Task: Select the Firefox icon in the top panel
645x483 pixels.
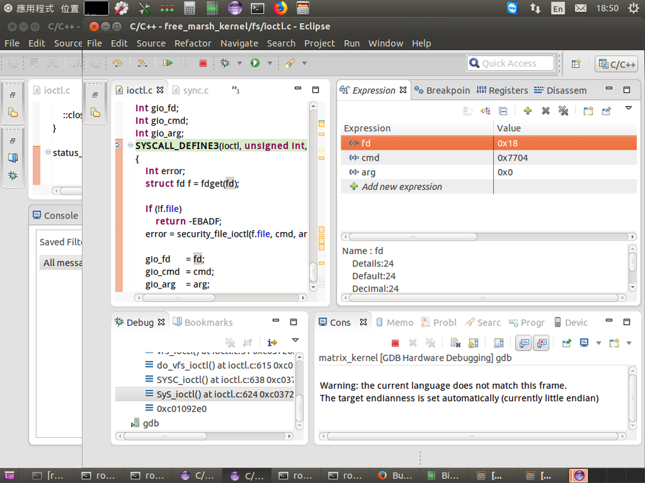Action: tap(280, 8)
